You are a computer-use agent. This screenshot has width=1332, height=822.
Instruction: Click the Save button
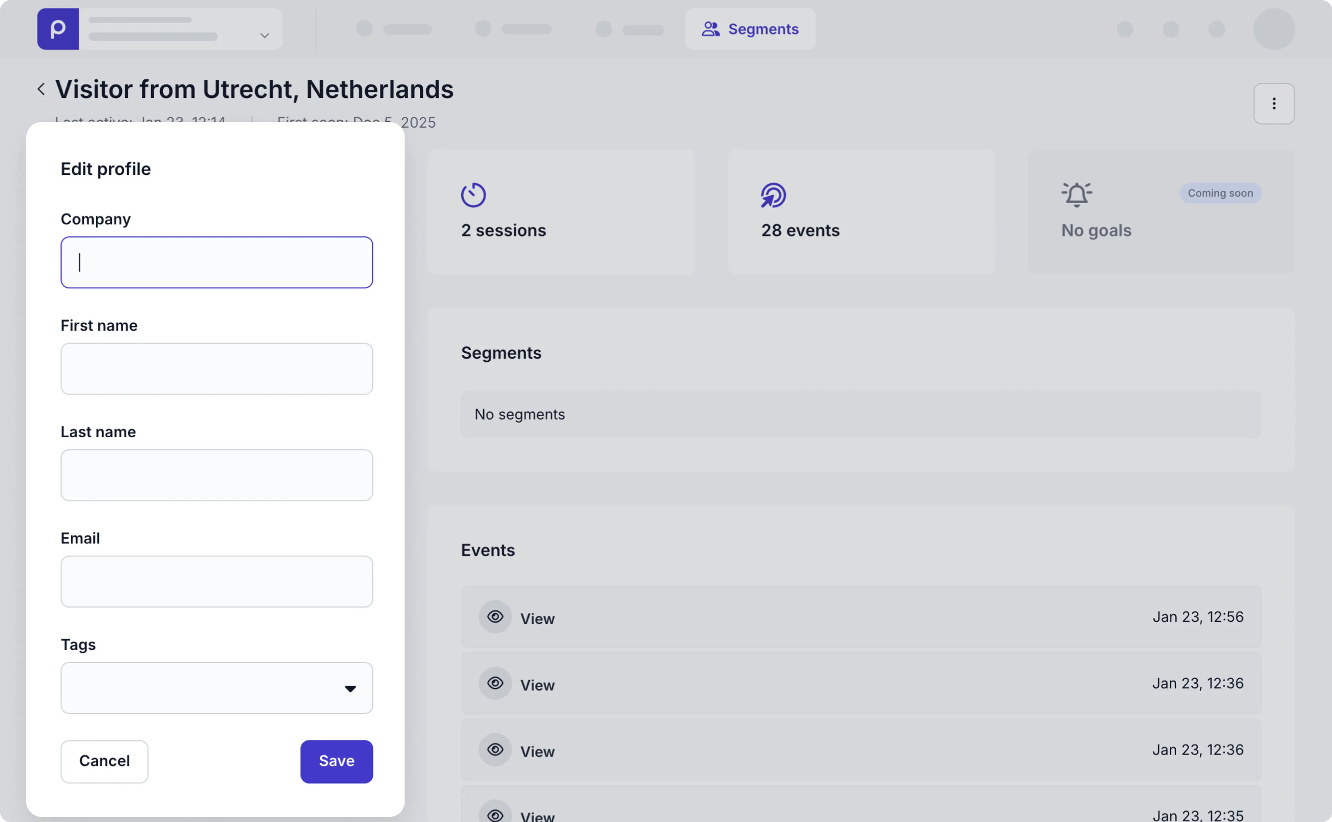click(336, 761)
